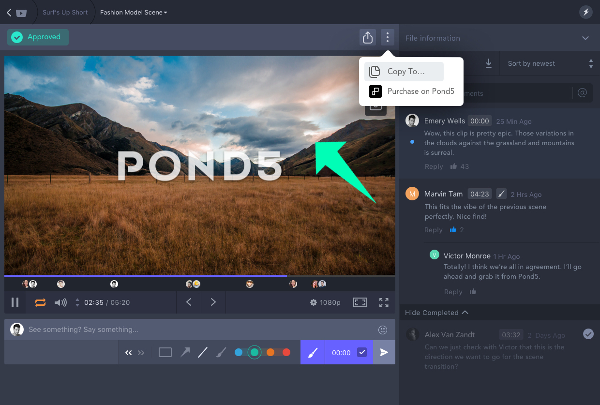Mute the volume speaker icon

point(60,302)
